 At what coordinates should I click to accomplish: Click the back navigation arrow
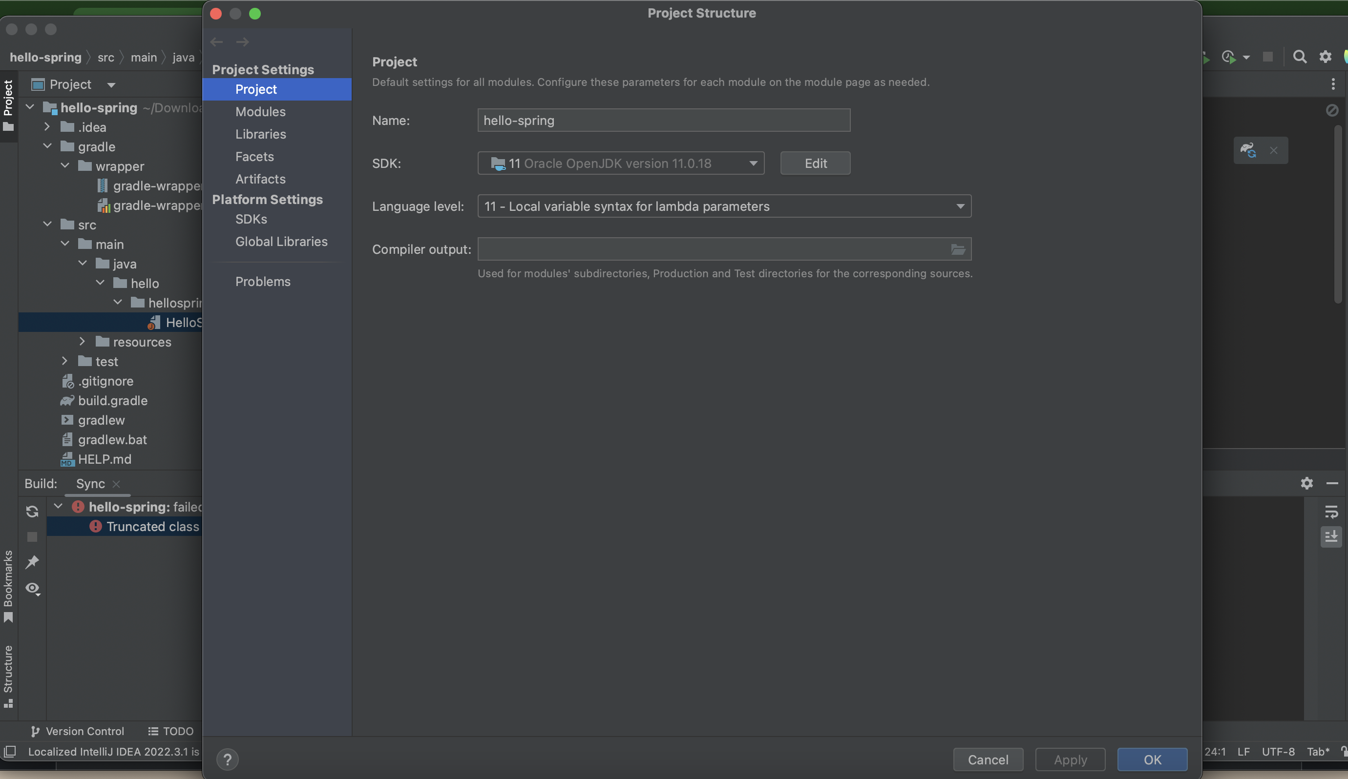coord(217,41)
